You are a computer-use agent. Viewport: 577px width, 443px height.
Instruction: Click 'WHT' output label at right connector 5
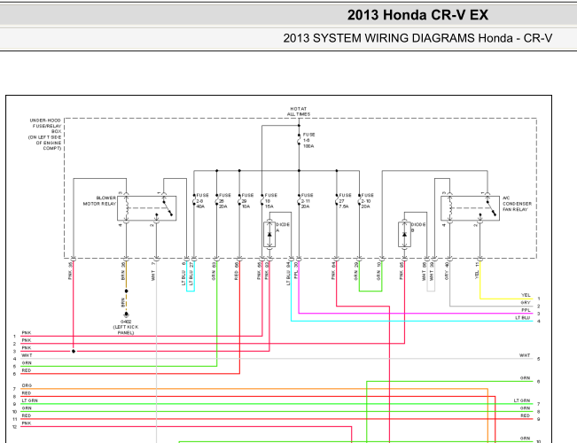coord(525,355)
